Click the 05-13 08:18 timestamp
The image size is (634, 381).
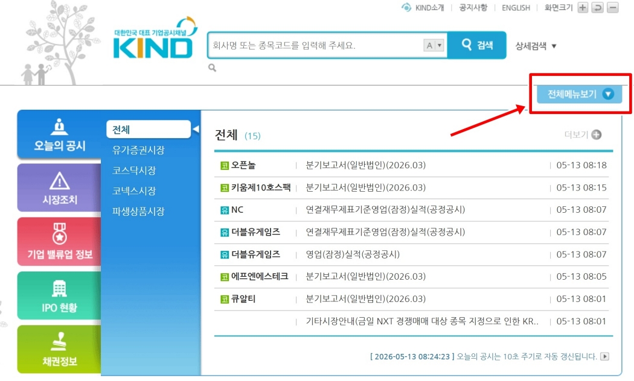[x=581, y=165]
